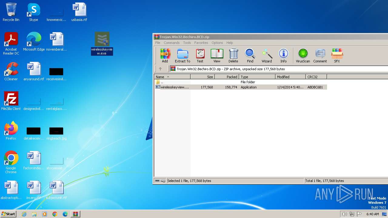This screenshot has height=218, width=388.
Task: Click the volume speaker tray icon
Action: click(344, 214)
